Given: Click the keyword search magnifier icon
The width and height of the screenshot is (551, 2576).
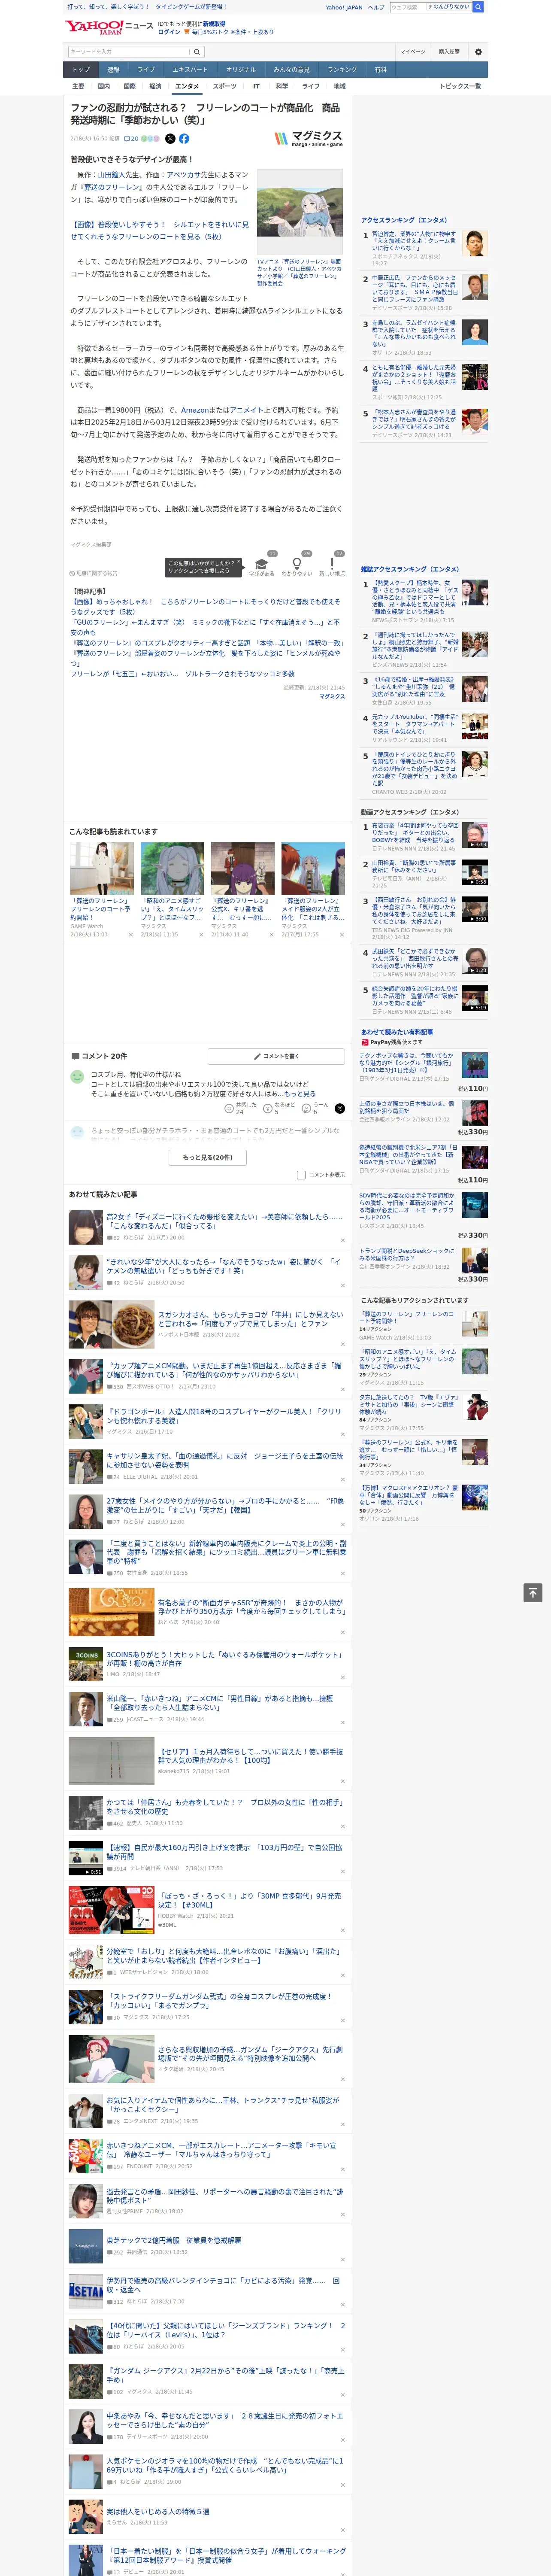Looking at the screenshot, I should click(197, 52).
